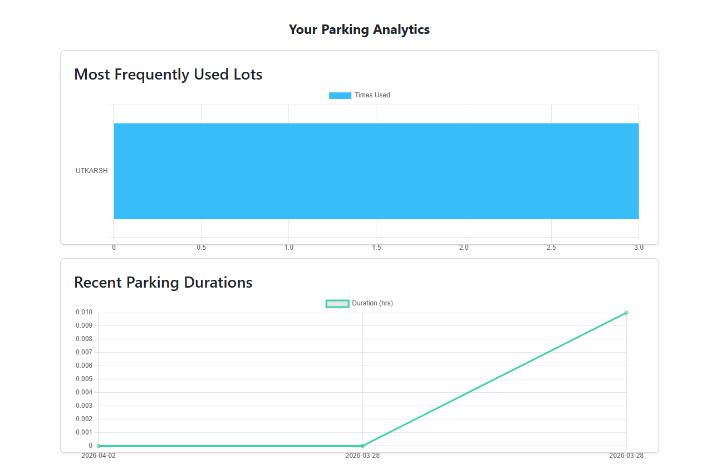Select the UTKARSH axis label
Viewport: 702px width, 469px height.
coord(92,171)
